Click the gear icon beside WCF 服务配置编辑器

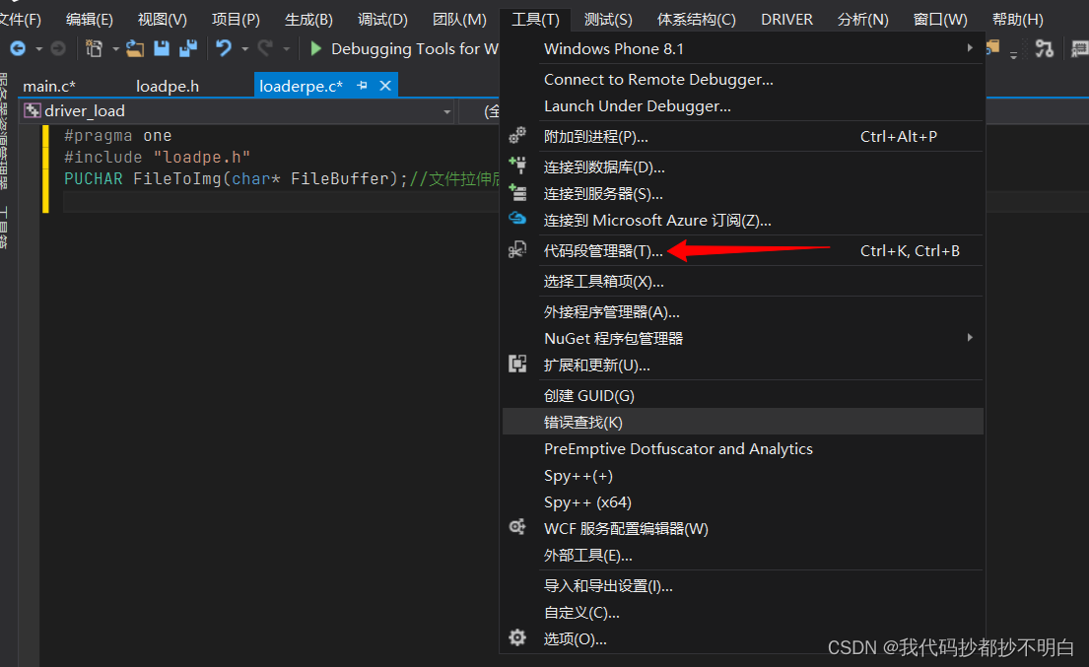[517, 528]
